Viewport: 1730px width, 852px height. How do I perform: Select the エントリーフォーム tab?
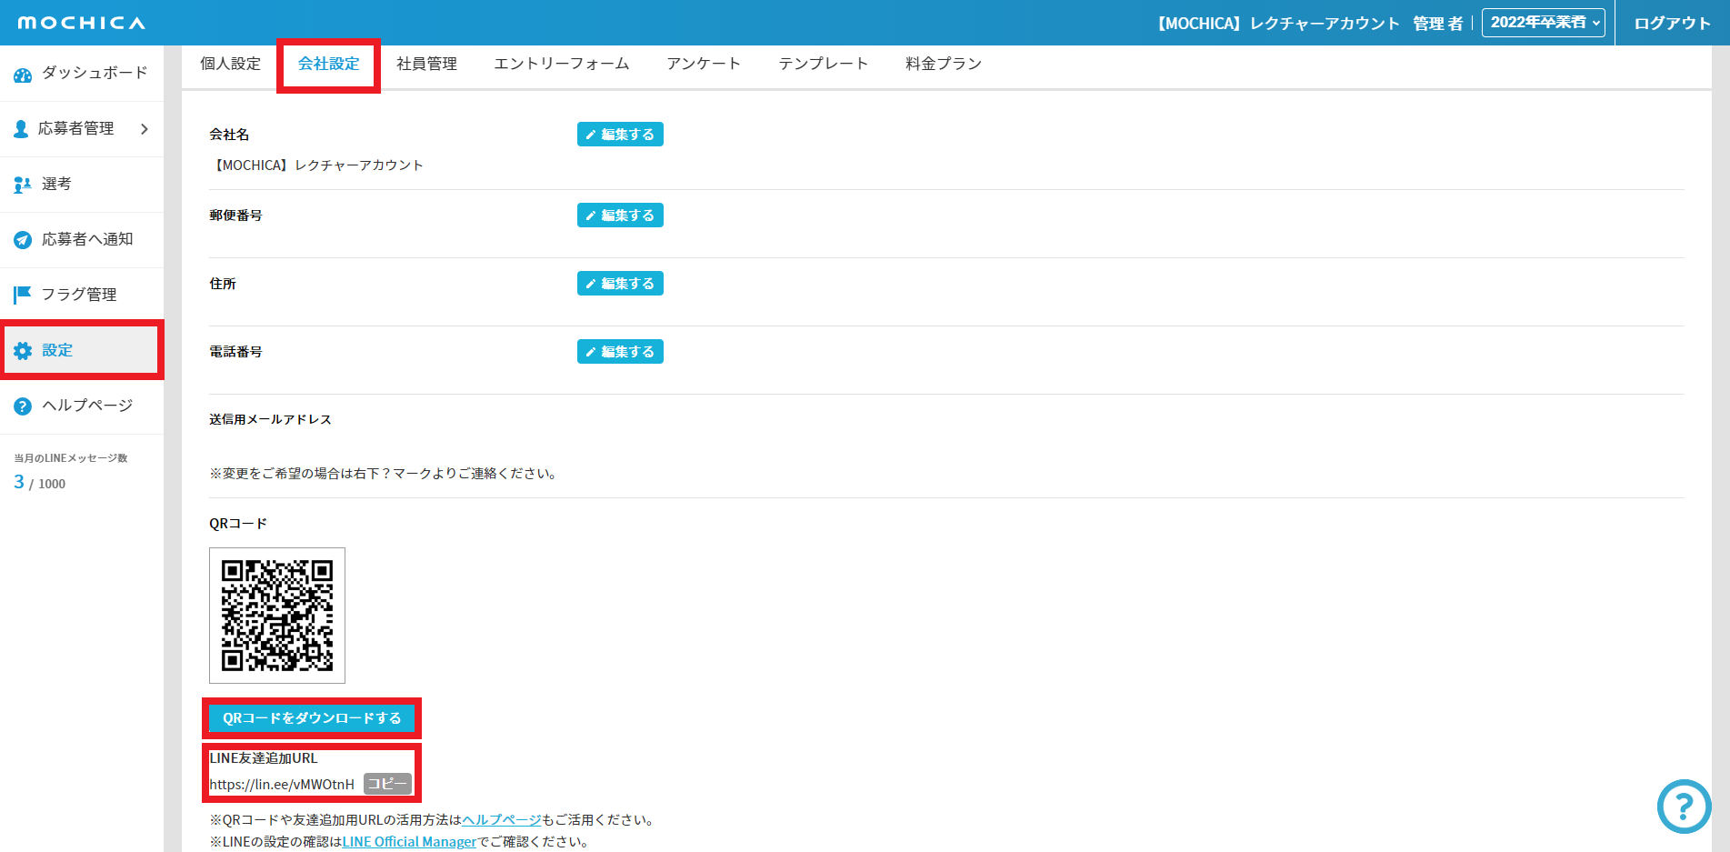click(x=561, y=64)
